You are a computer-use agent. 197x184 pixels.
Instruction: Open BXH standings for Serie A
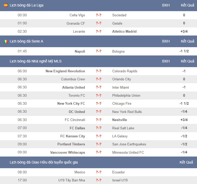pyautogui.click(x=166, y=41)
